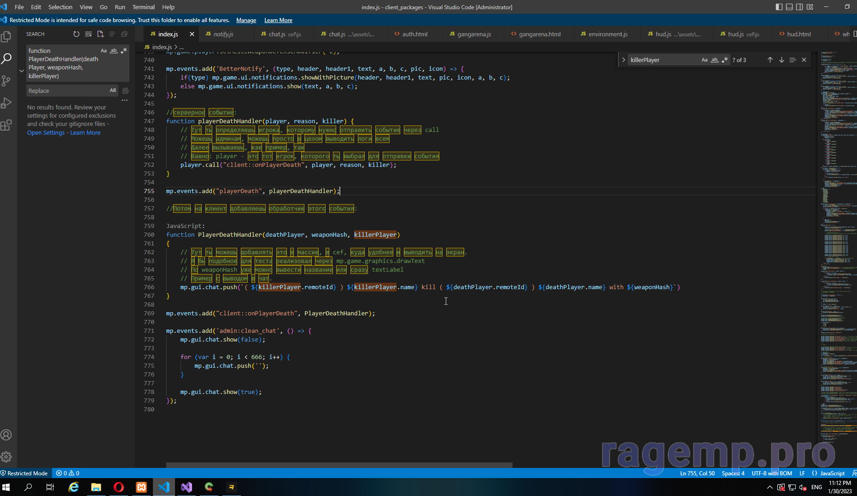Toggle search details with ellipsis button
This screenshot has height=496, width=857.
[124, 100]
